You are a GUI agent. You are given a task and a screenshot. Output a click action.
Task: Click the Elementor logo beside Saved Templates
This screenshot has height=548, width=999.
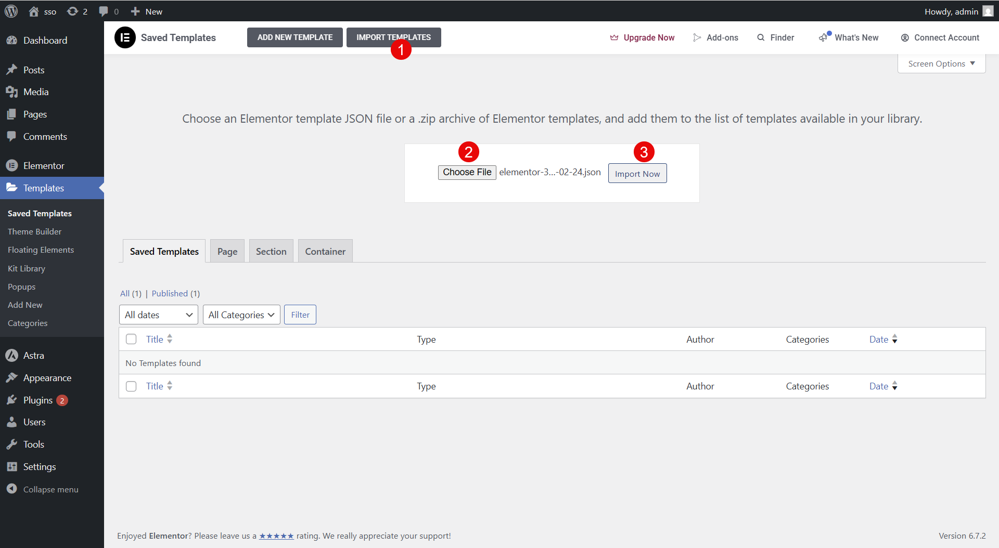point(125,37)
